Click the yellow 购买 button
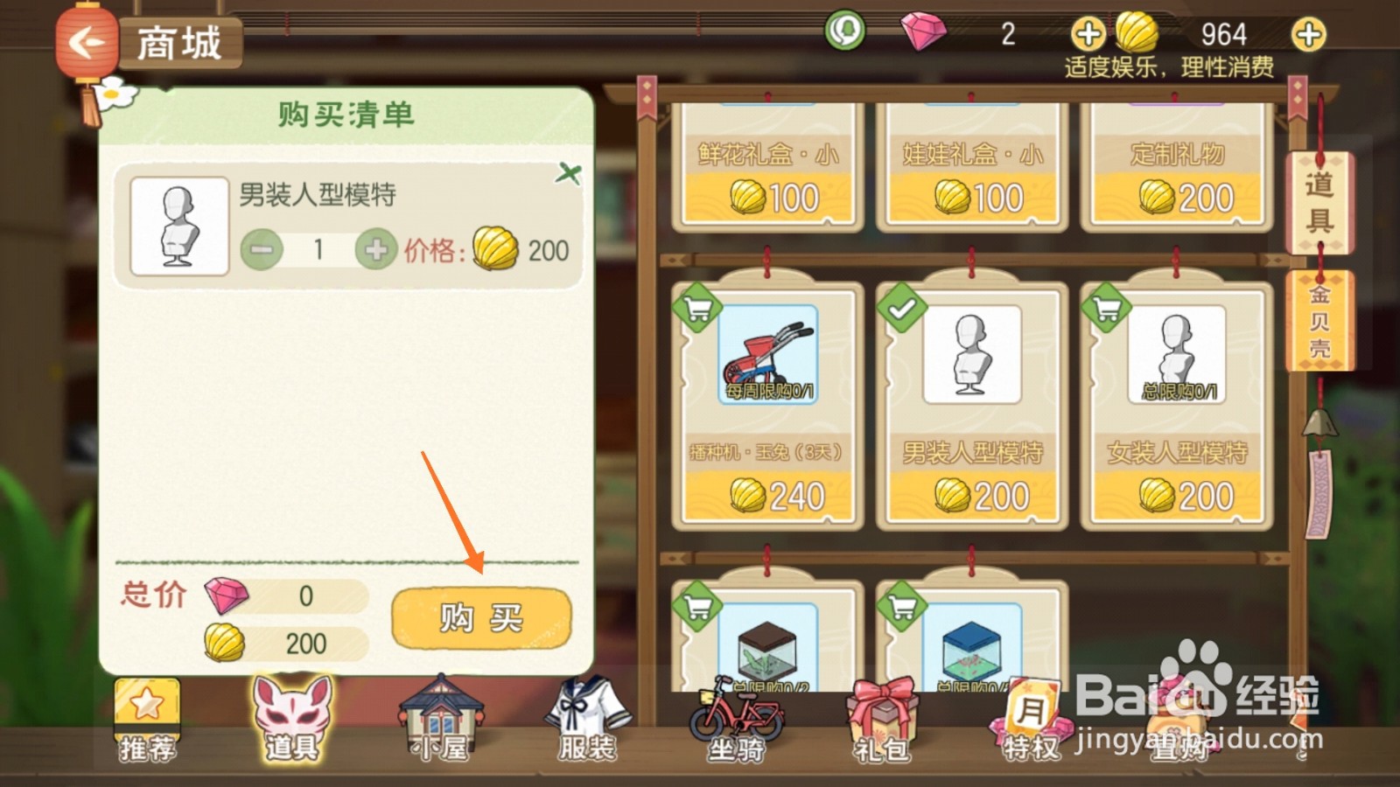 [x=481, y=617]
